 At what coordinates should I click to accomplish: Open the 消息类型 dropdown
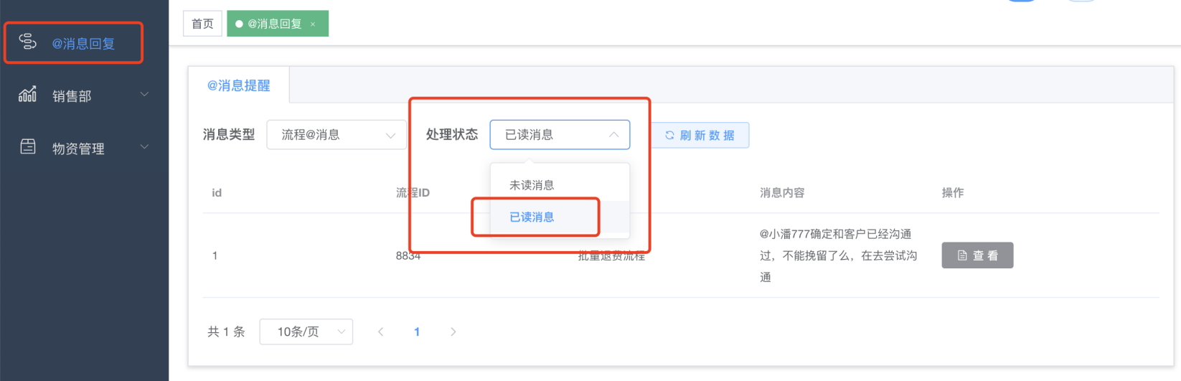pyautogui.click(x=336, y=135)
